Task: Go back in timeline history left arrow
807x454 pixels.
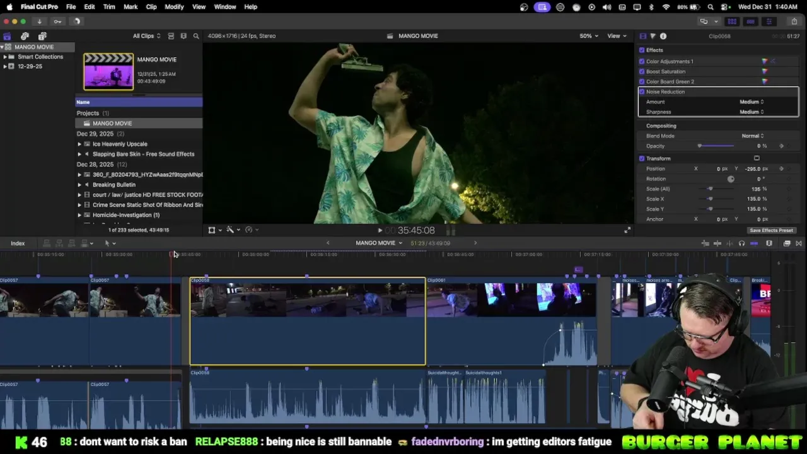Action: 328,243
